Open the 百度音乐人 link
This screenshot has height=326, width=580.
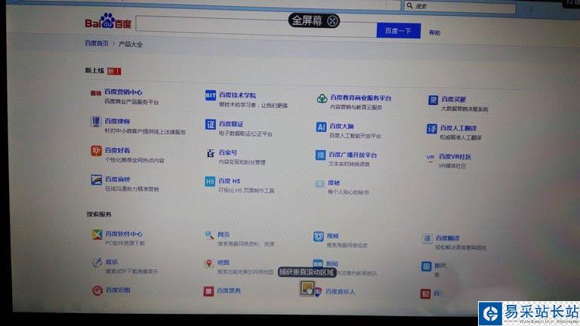tap(341, 291)
